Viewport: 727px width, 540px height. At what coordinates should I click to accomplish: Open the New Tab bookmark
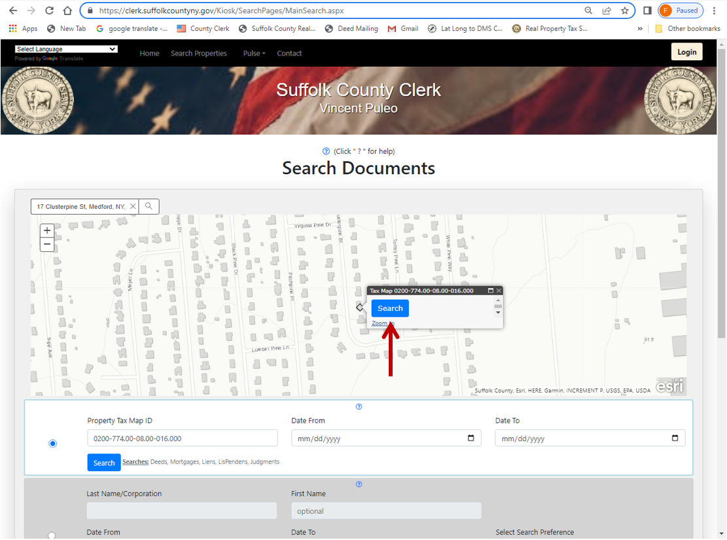coord(67,28)
